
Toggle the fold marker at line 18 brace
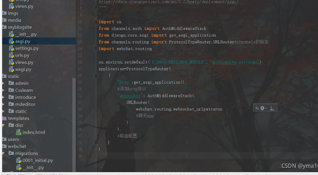tap(96, 75)
